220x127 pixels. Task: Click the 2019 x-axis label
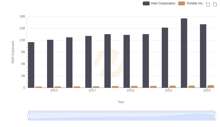tap(130, 90)
